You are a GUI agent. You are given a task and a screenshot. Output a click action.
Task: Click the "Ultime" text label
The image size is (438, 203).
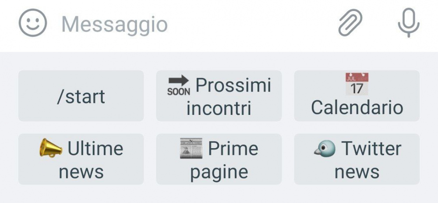[95, 148]
